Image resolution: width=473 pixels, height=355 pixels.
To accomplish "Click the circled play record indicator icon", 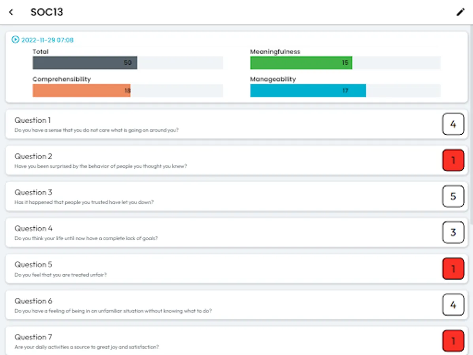I will point(15,39).
